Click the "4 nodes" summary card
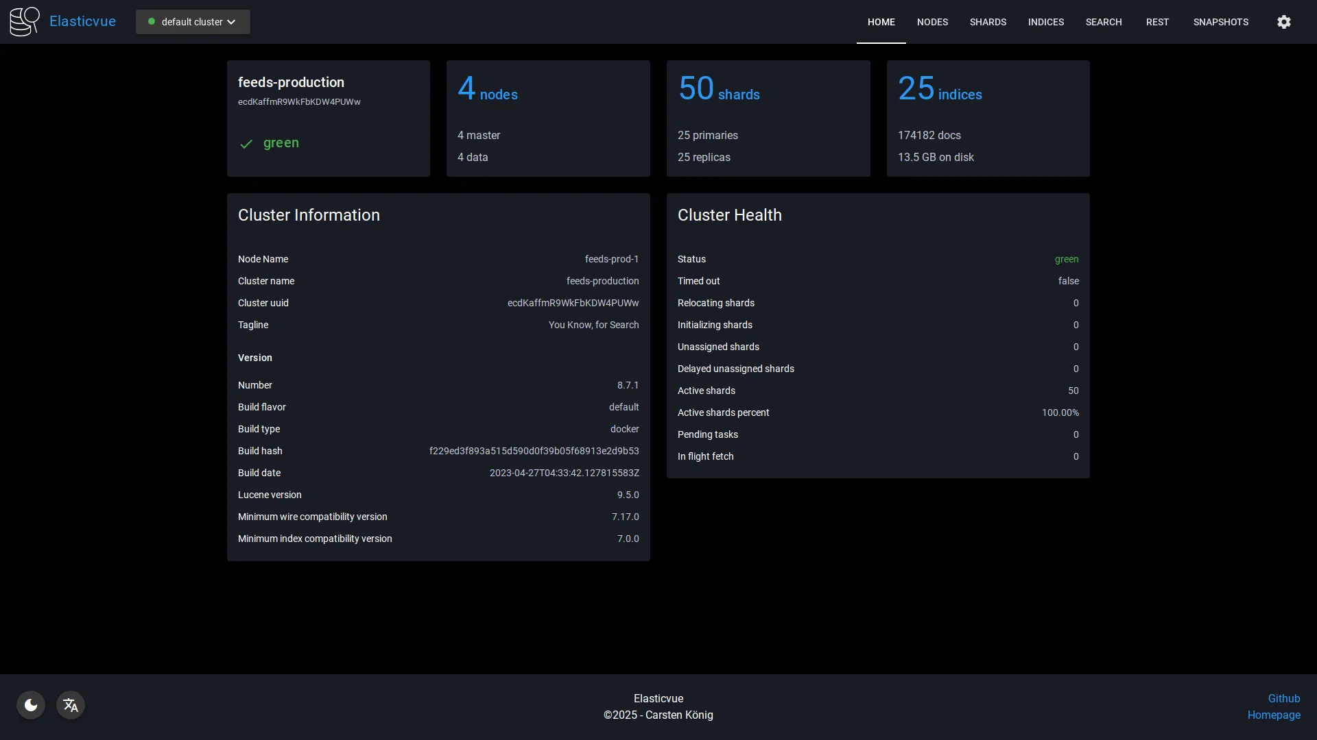Screen dimensions: 1317x740 548,118
